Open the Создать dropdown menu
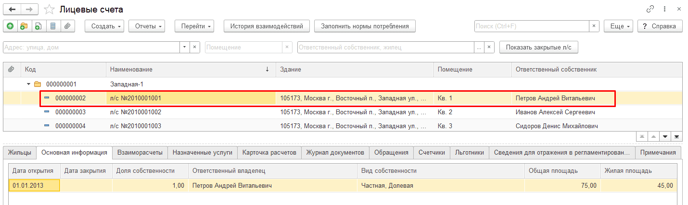The height and width of the screenshot is (205, 688). pyautogui.click(x=104, y=26)
